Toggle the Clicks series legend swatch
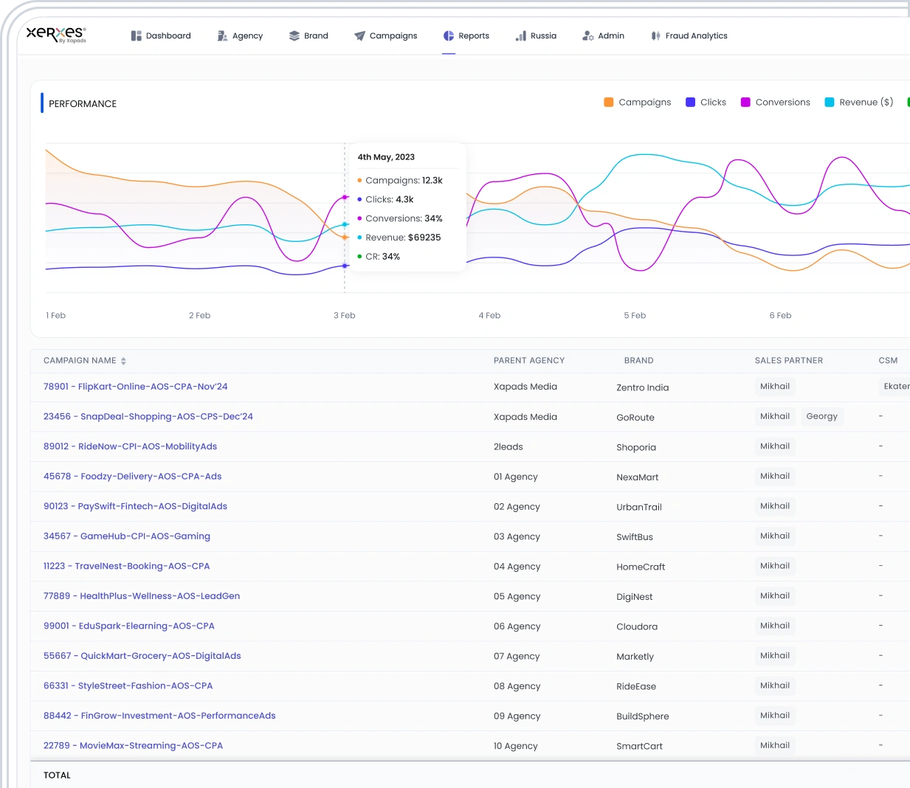Image resolution: width=910 pixels, height=788 pixels. coord(691,103)
